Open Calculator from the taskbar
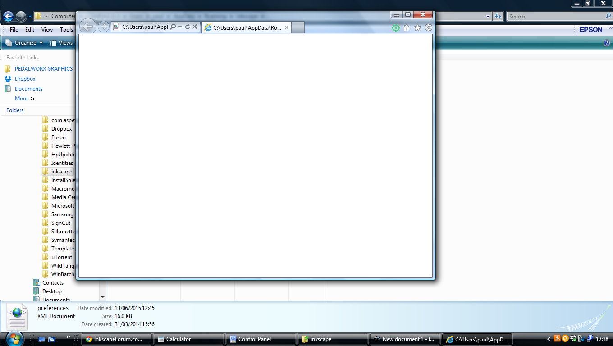Screen dimensions: 613x346 [188, 339]
